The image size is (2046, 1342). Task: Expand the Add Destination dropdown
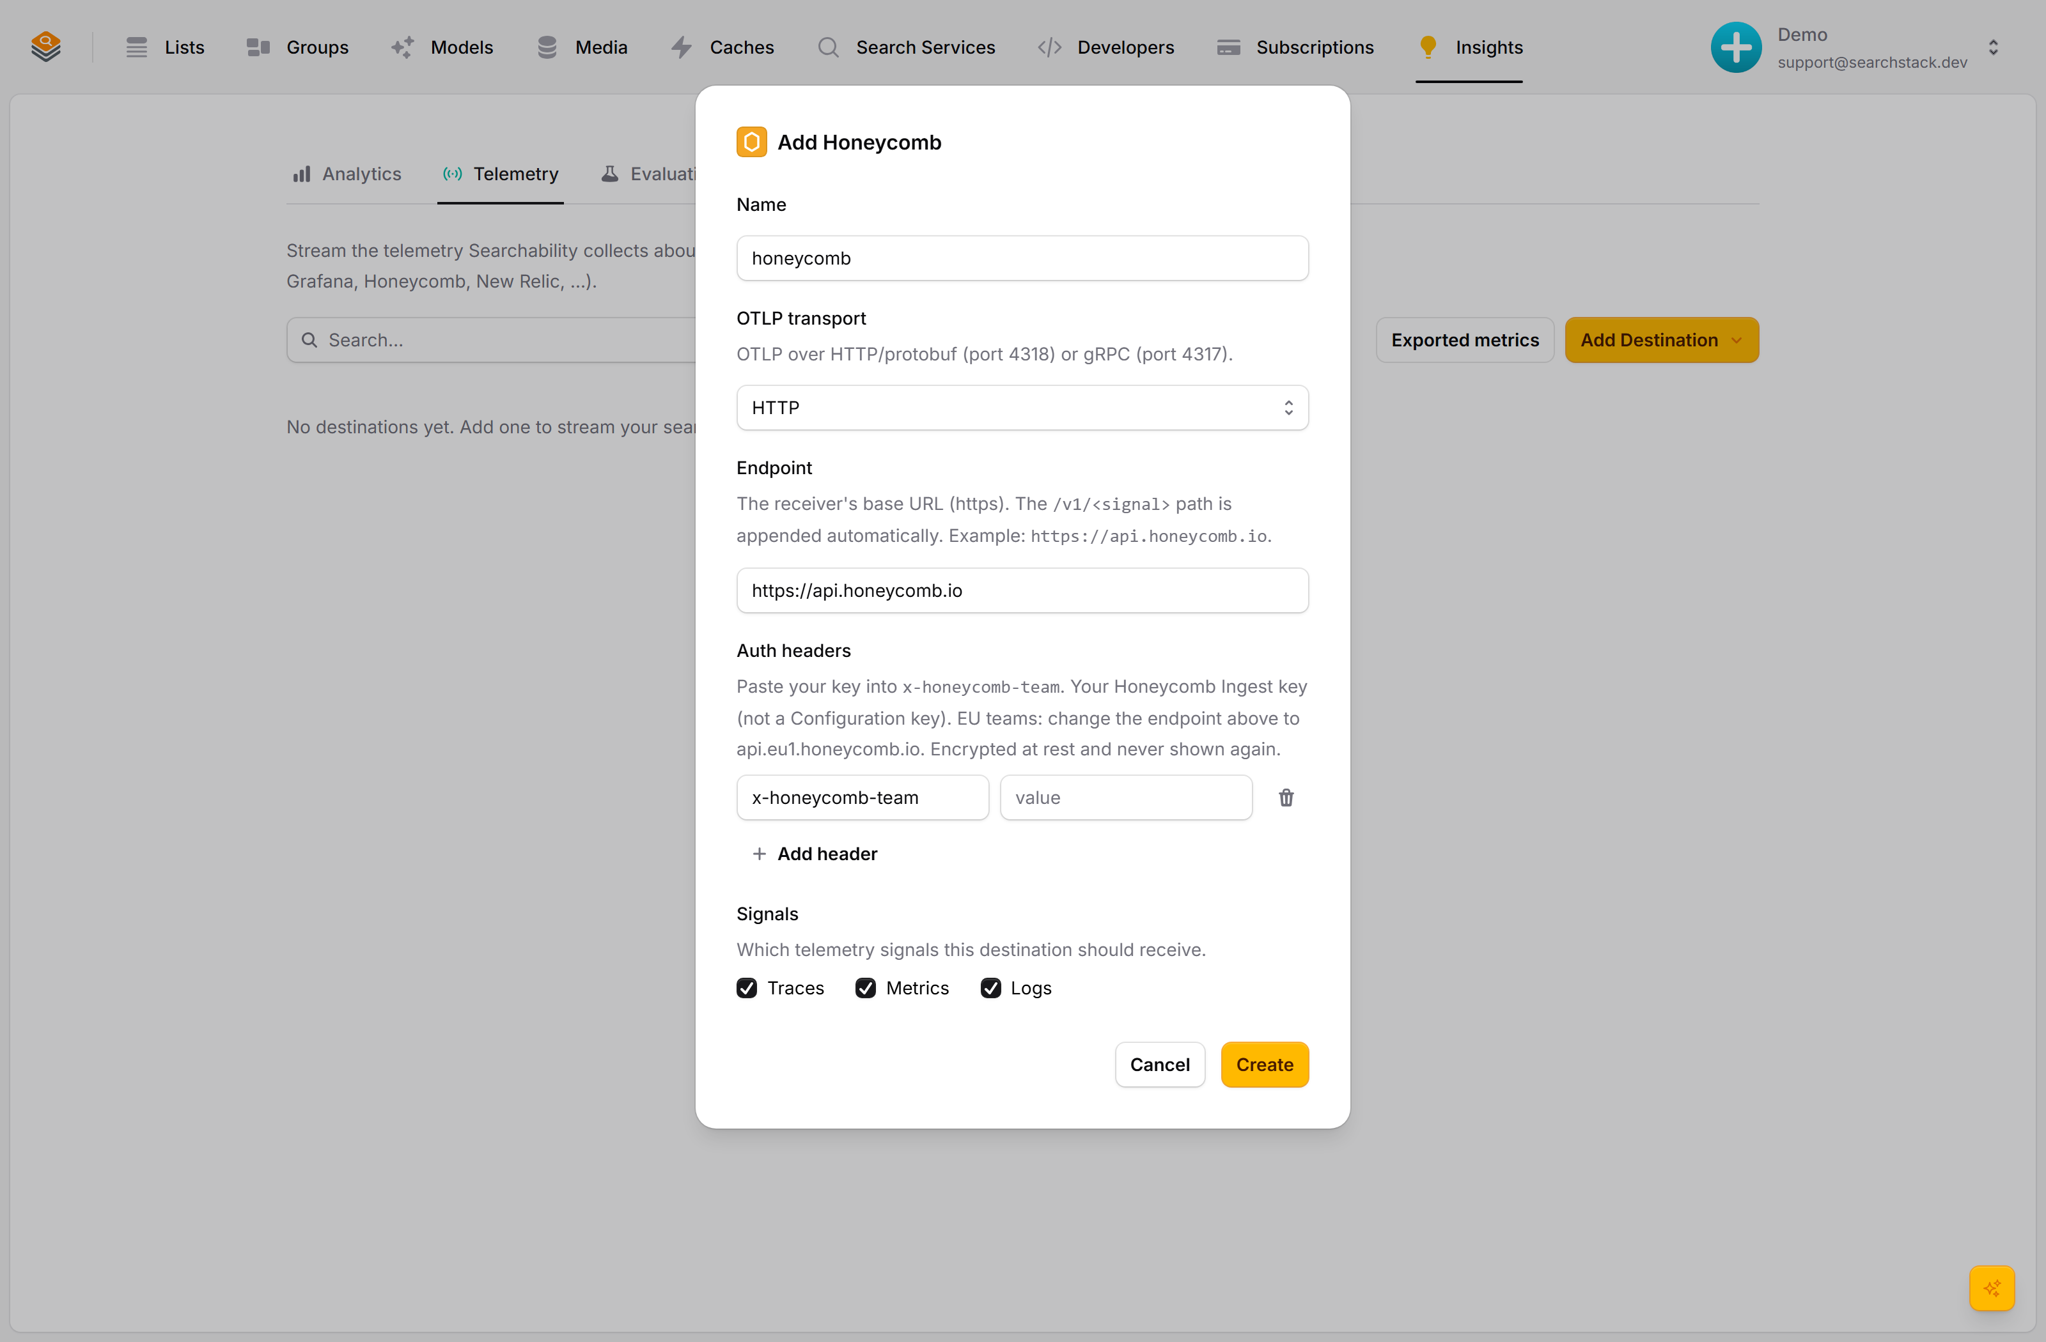click(1662, 340)
